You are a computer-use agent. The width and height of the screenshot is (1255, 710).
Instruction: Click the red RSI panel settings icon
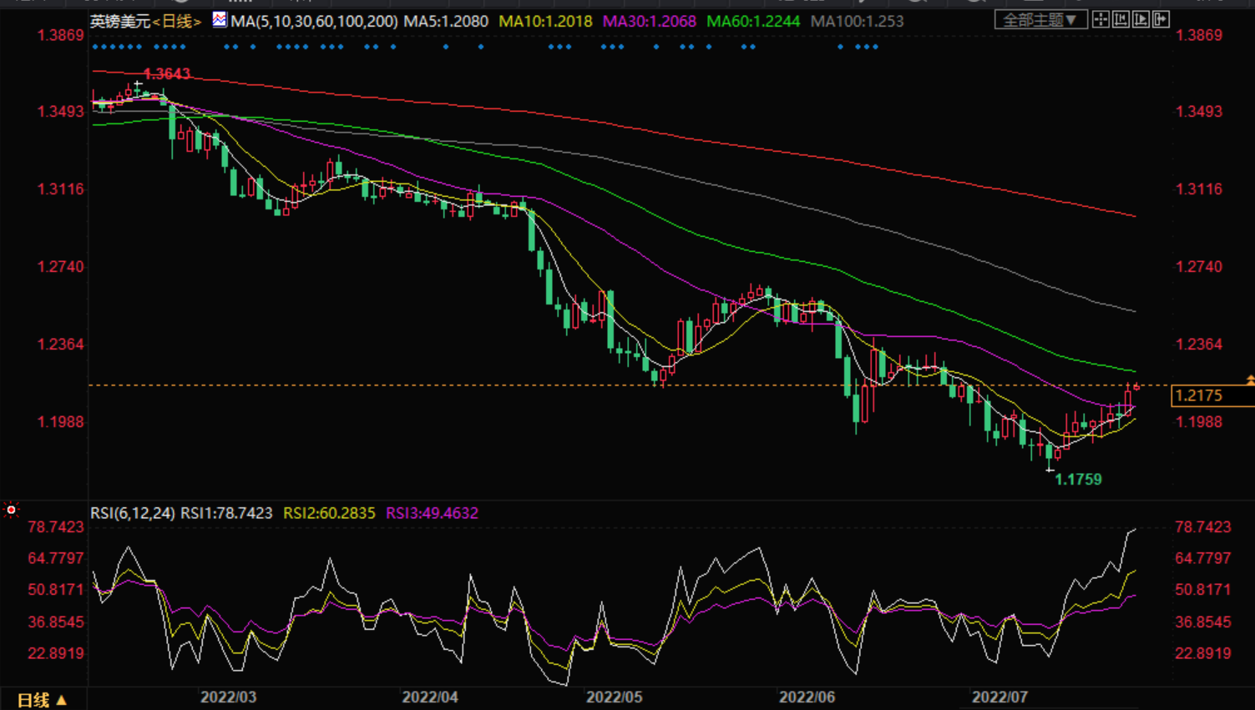click(11, 510)
